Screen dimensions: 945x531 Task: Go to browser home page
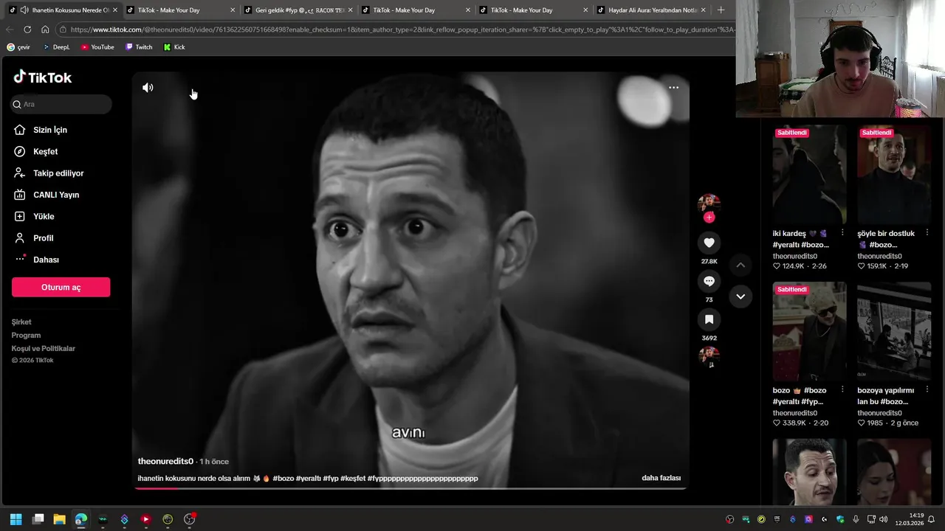[x=45, y=29]
